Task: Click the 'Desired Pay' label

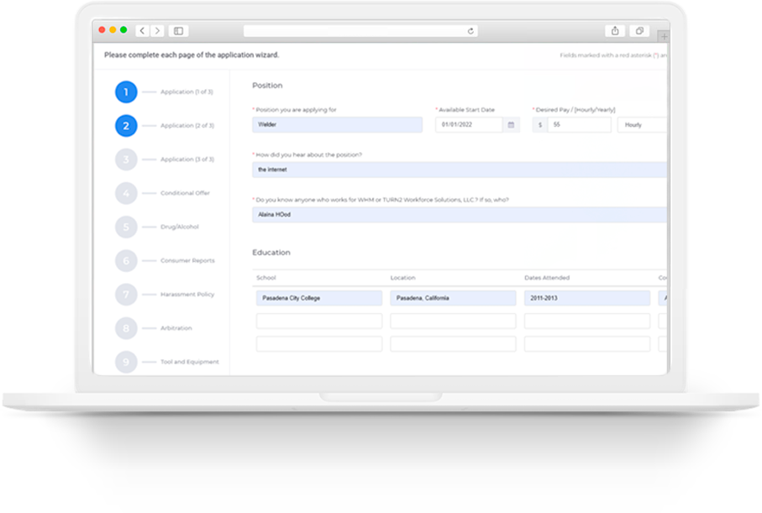Action: [x=575, y=110]
